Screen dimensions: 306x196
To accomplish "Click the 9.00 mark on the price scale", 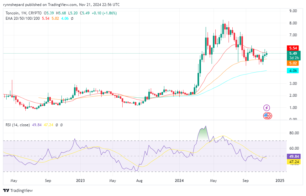I will point(293,11).
